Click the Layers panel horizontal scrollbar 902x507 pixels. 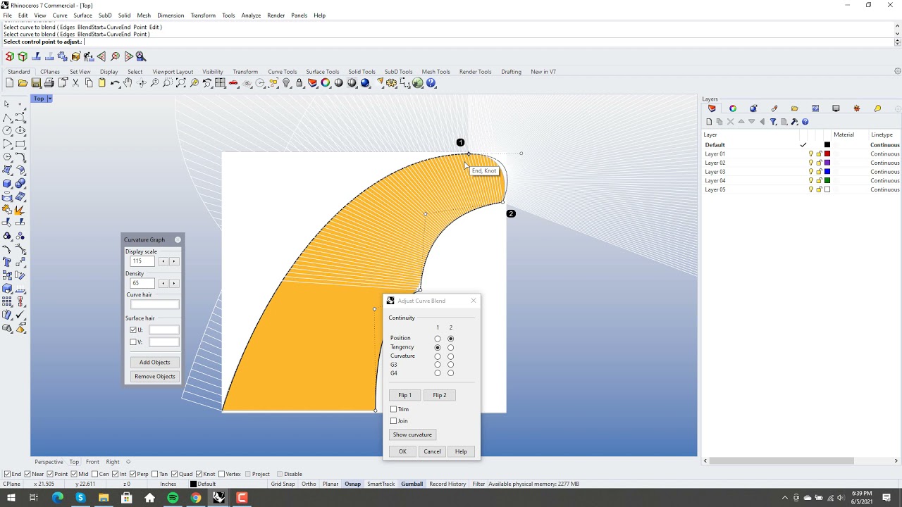coord(782,461)
